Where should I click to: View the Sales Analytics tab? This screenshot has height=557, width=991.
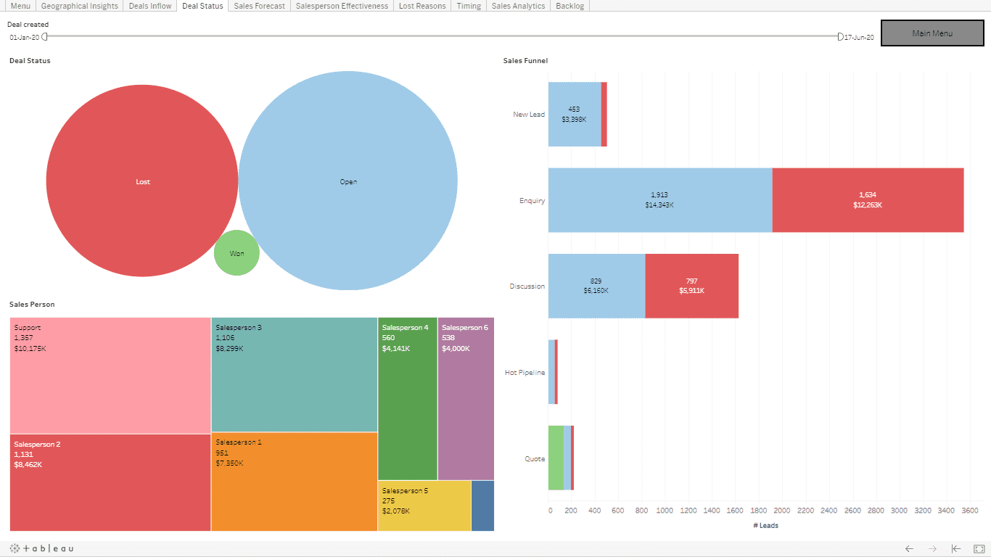(518, 6)
